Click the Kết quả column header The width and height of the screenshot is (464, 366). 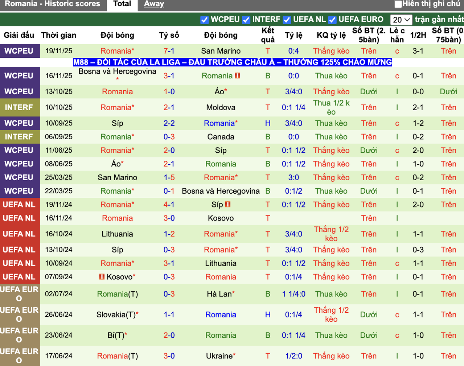tap(268, 35)
